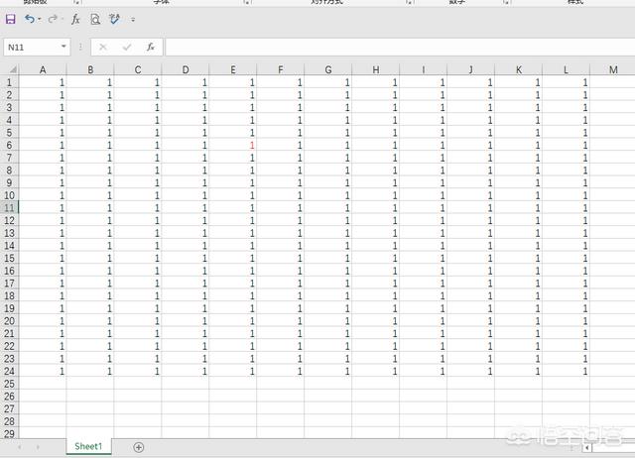Select column L header
Screen dimensions: 635x458
click(567, 69)
